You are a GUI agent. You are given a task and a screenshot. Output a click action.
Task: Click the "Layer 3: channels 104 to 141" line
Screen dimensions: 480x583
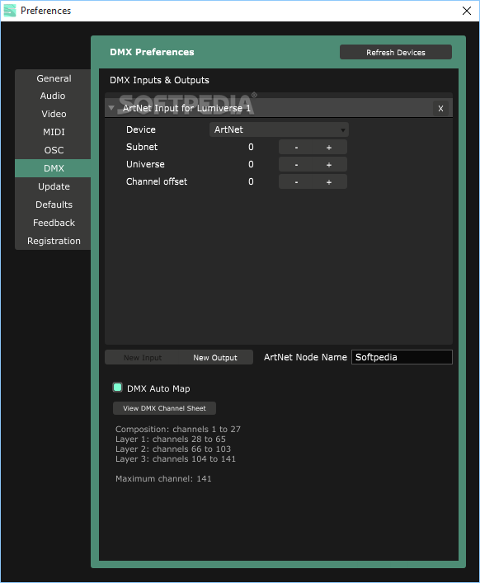176,459
